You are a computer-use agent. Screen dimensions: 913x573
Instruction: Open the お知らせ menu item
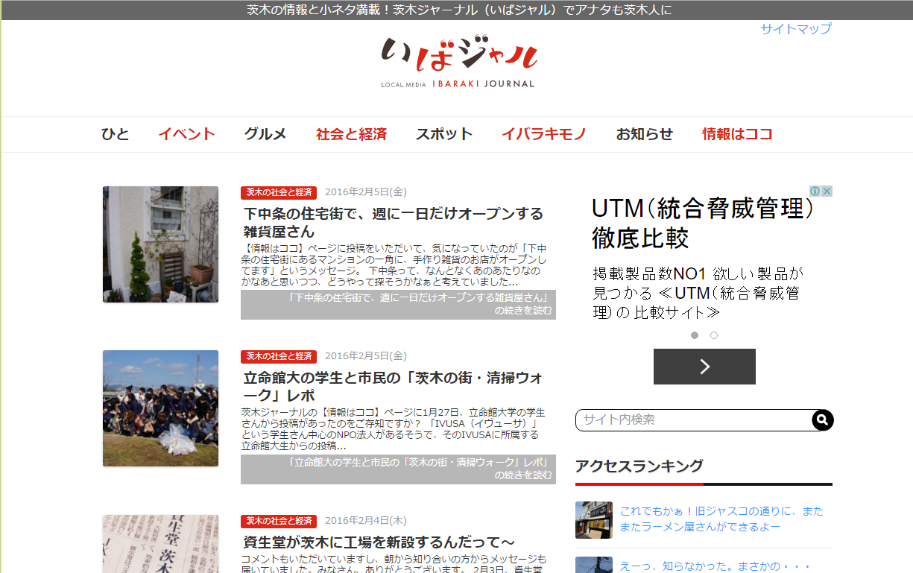[x=644, y=134]
